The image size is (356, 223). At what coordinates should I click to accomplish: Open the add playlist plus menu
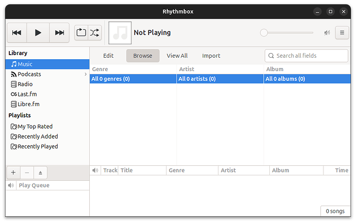(13, 173)
